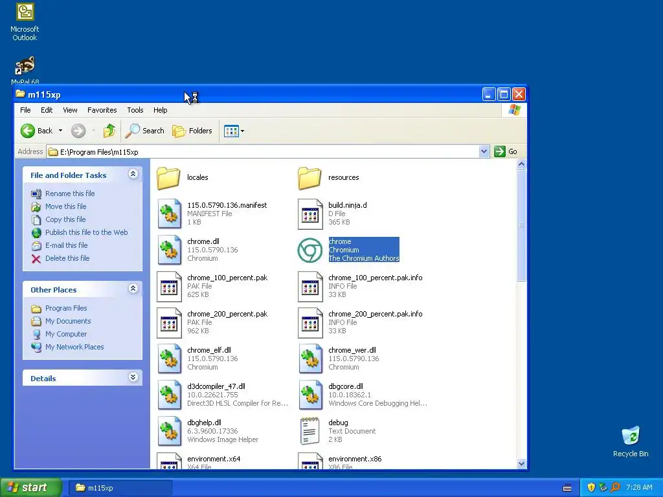
Task: Click the security shield tray icon
Action: [591, 487]
